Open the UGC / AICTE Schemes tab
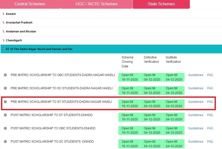Viewport: 222px width, 149px height. click(x=96, y=4)
